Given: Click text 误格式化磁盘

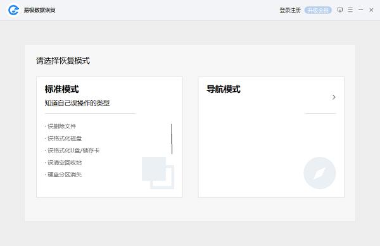Looking at the screenshot, I should pyautogui.click(x=65, y=138).
